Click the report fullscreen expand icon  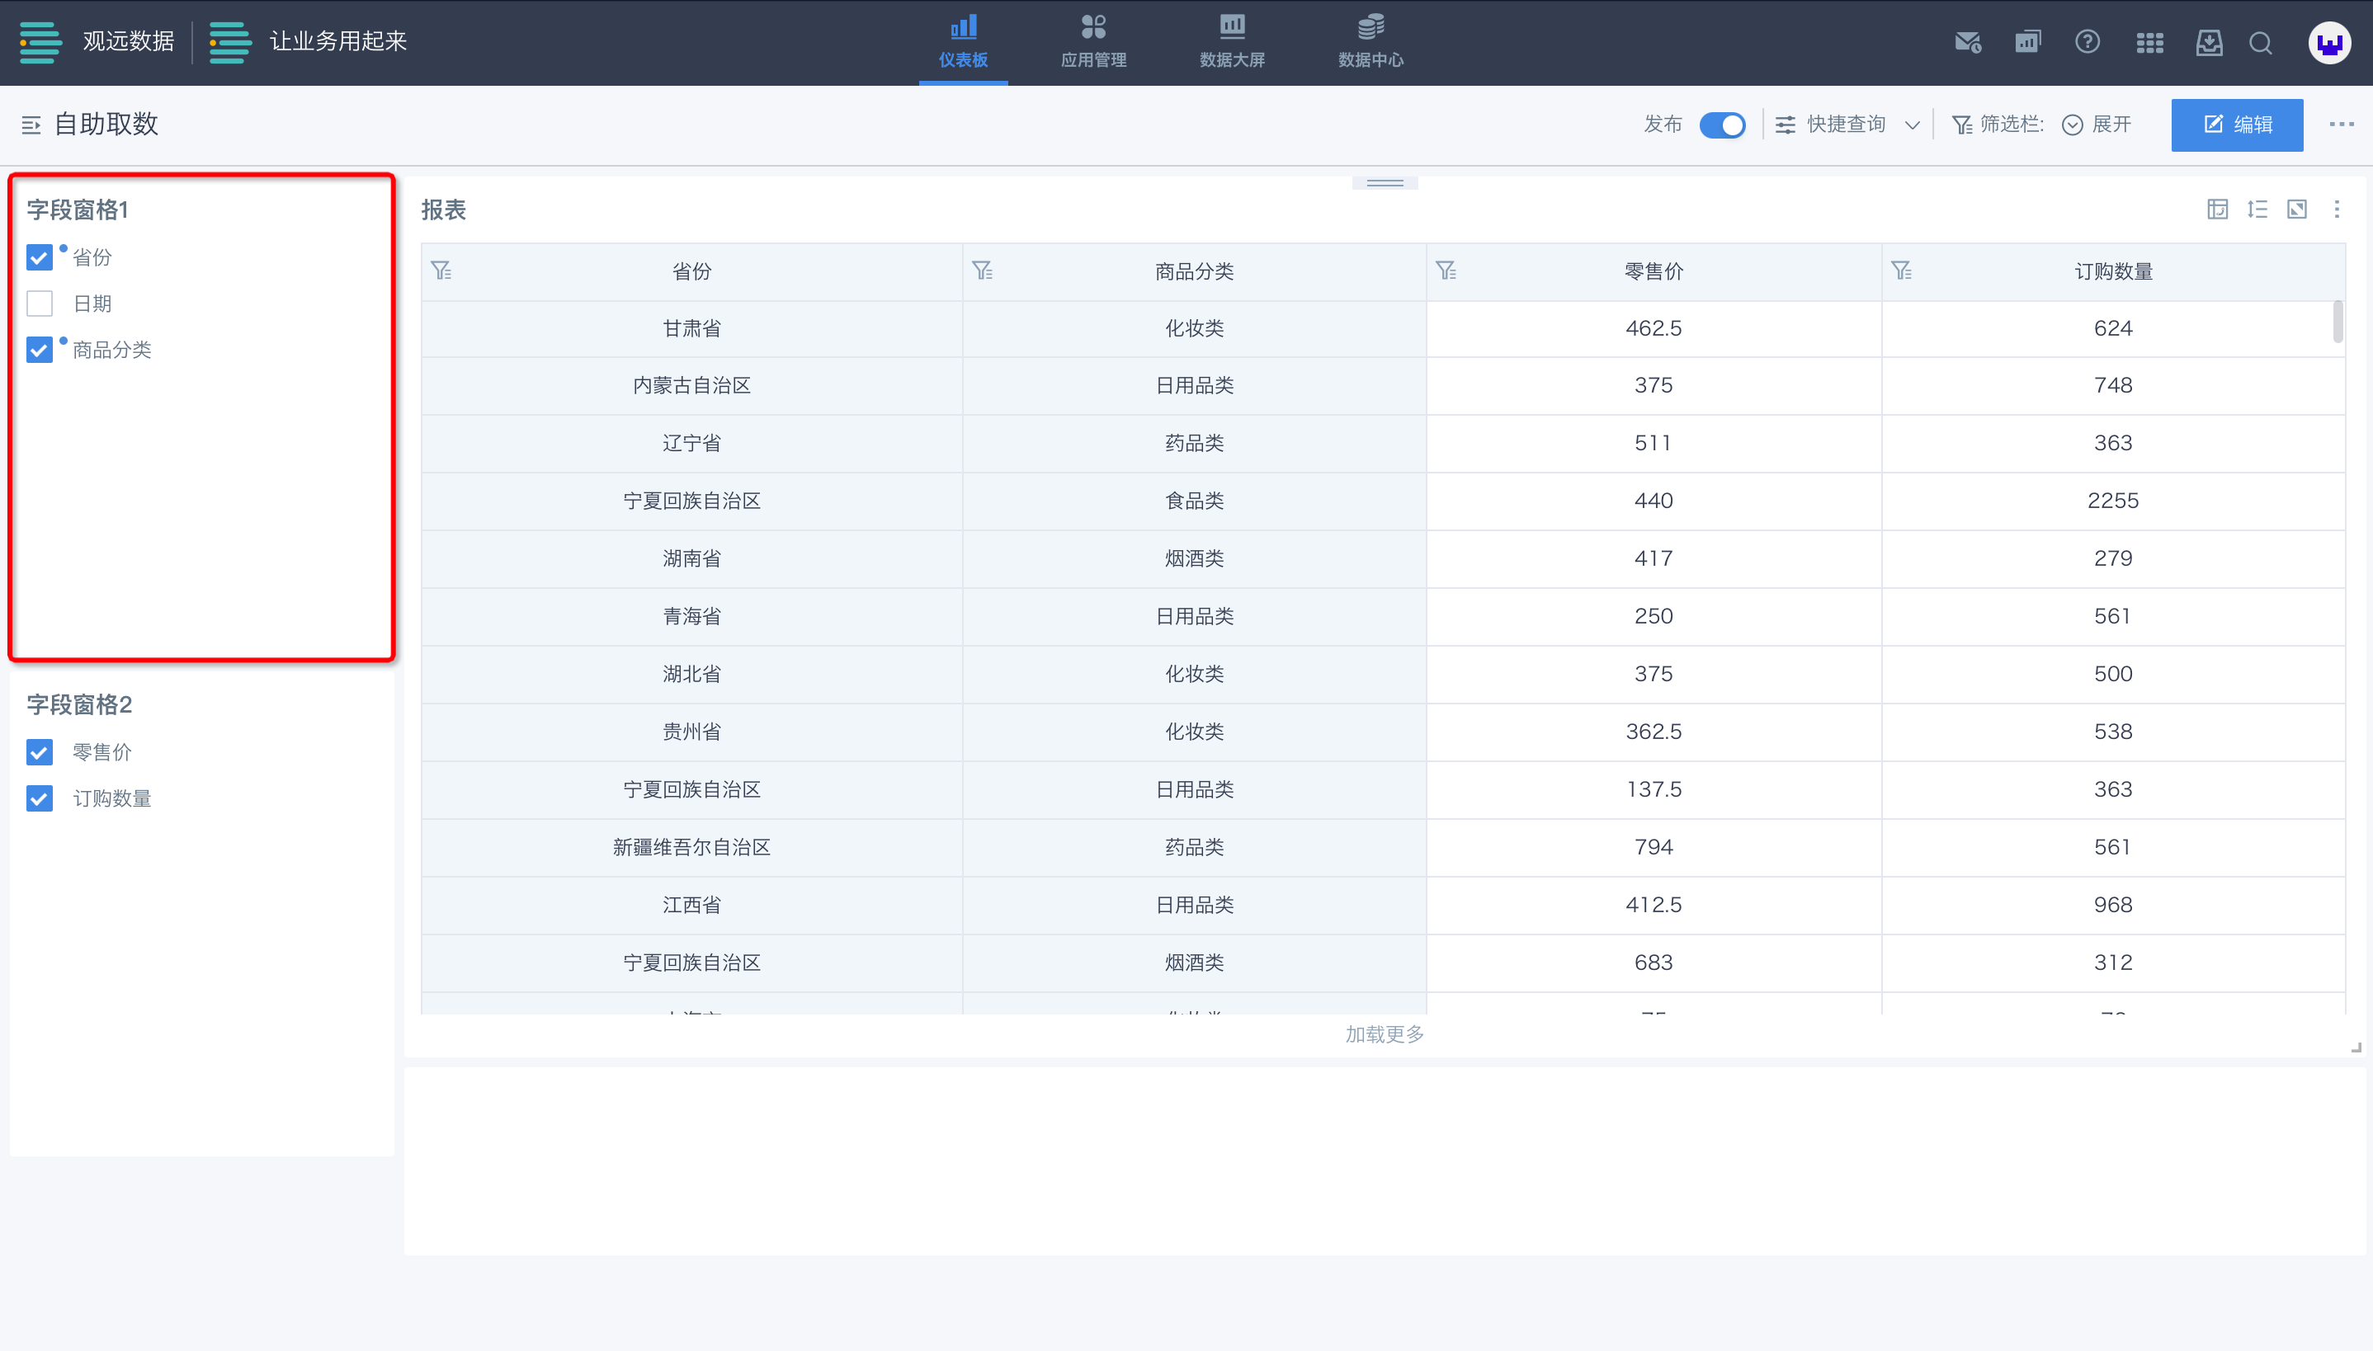tap(2296, 209)
